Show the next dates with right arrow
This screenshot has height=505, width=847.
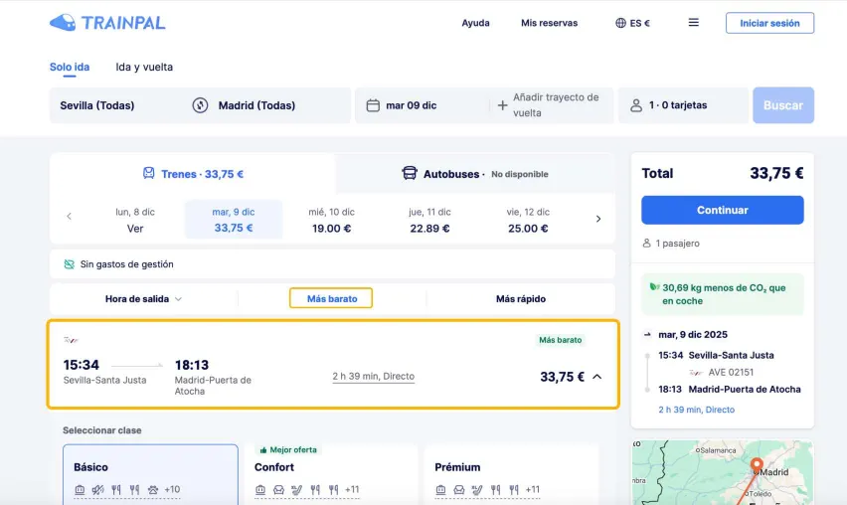tap(597, 219)
